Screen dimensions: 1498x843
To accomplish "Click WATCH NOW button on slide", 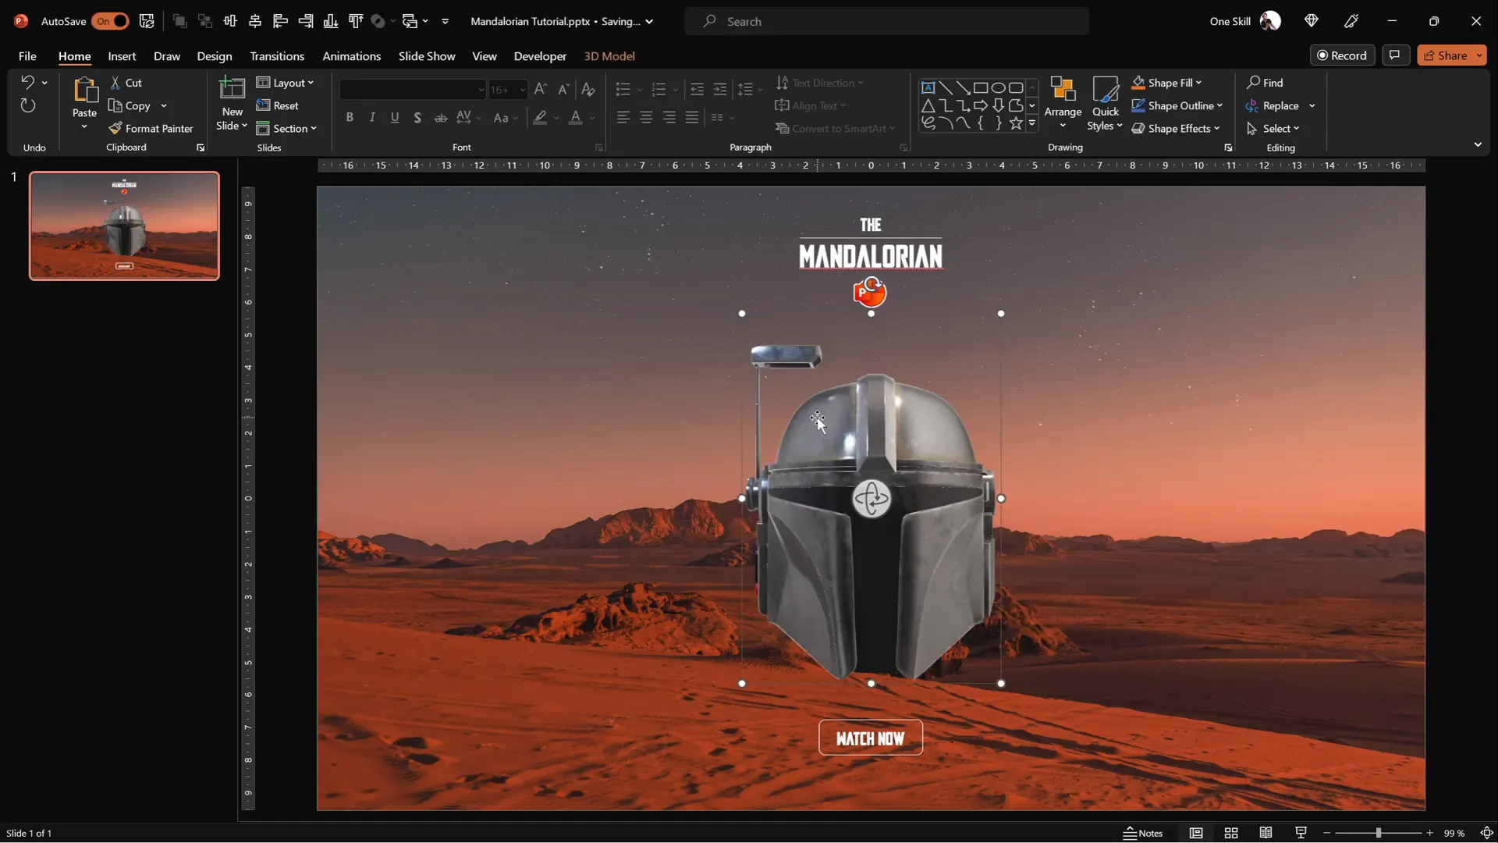I will 870,738.
